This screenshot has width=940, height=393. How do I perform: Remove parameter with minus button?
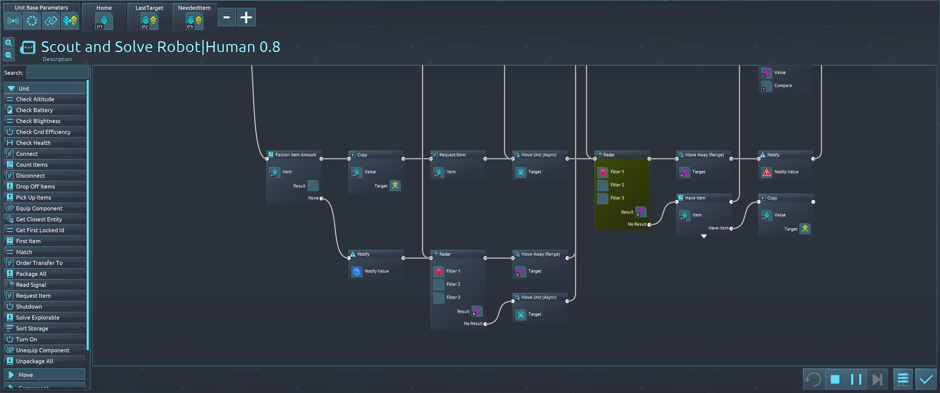[x=227, y=17]
